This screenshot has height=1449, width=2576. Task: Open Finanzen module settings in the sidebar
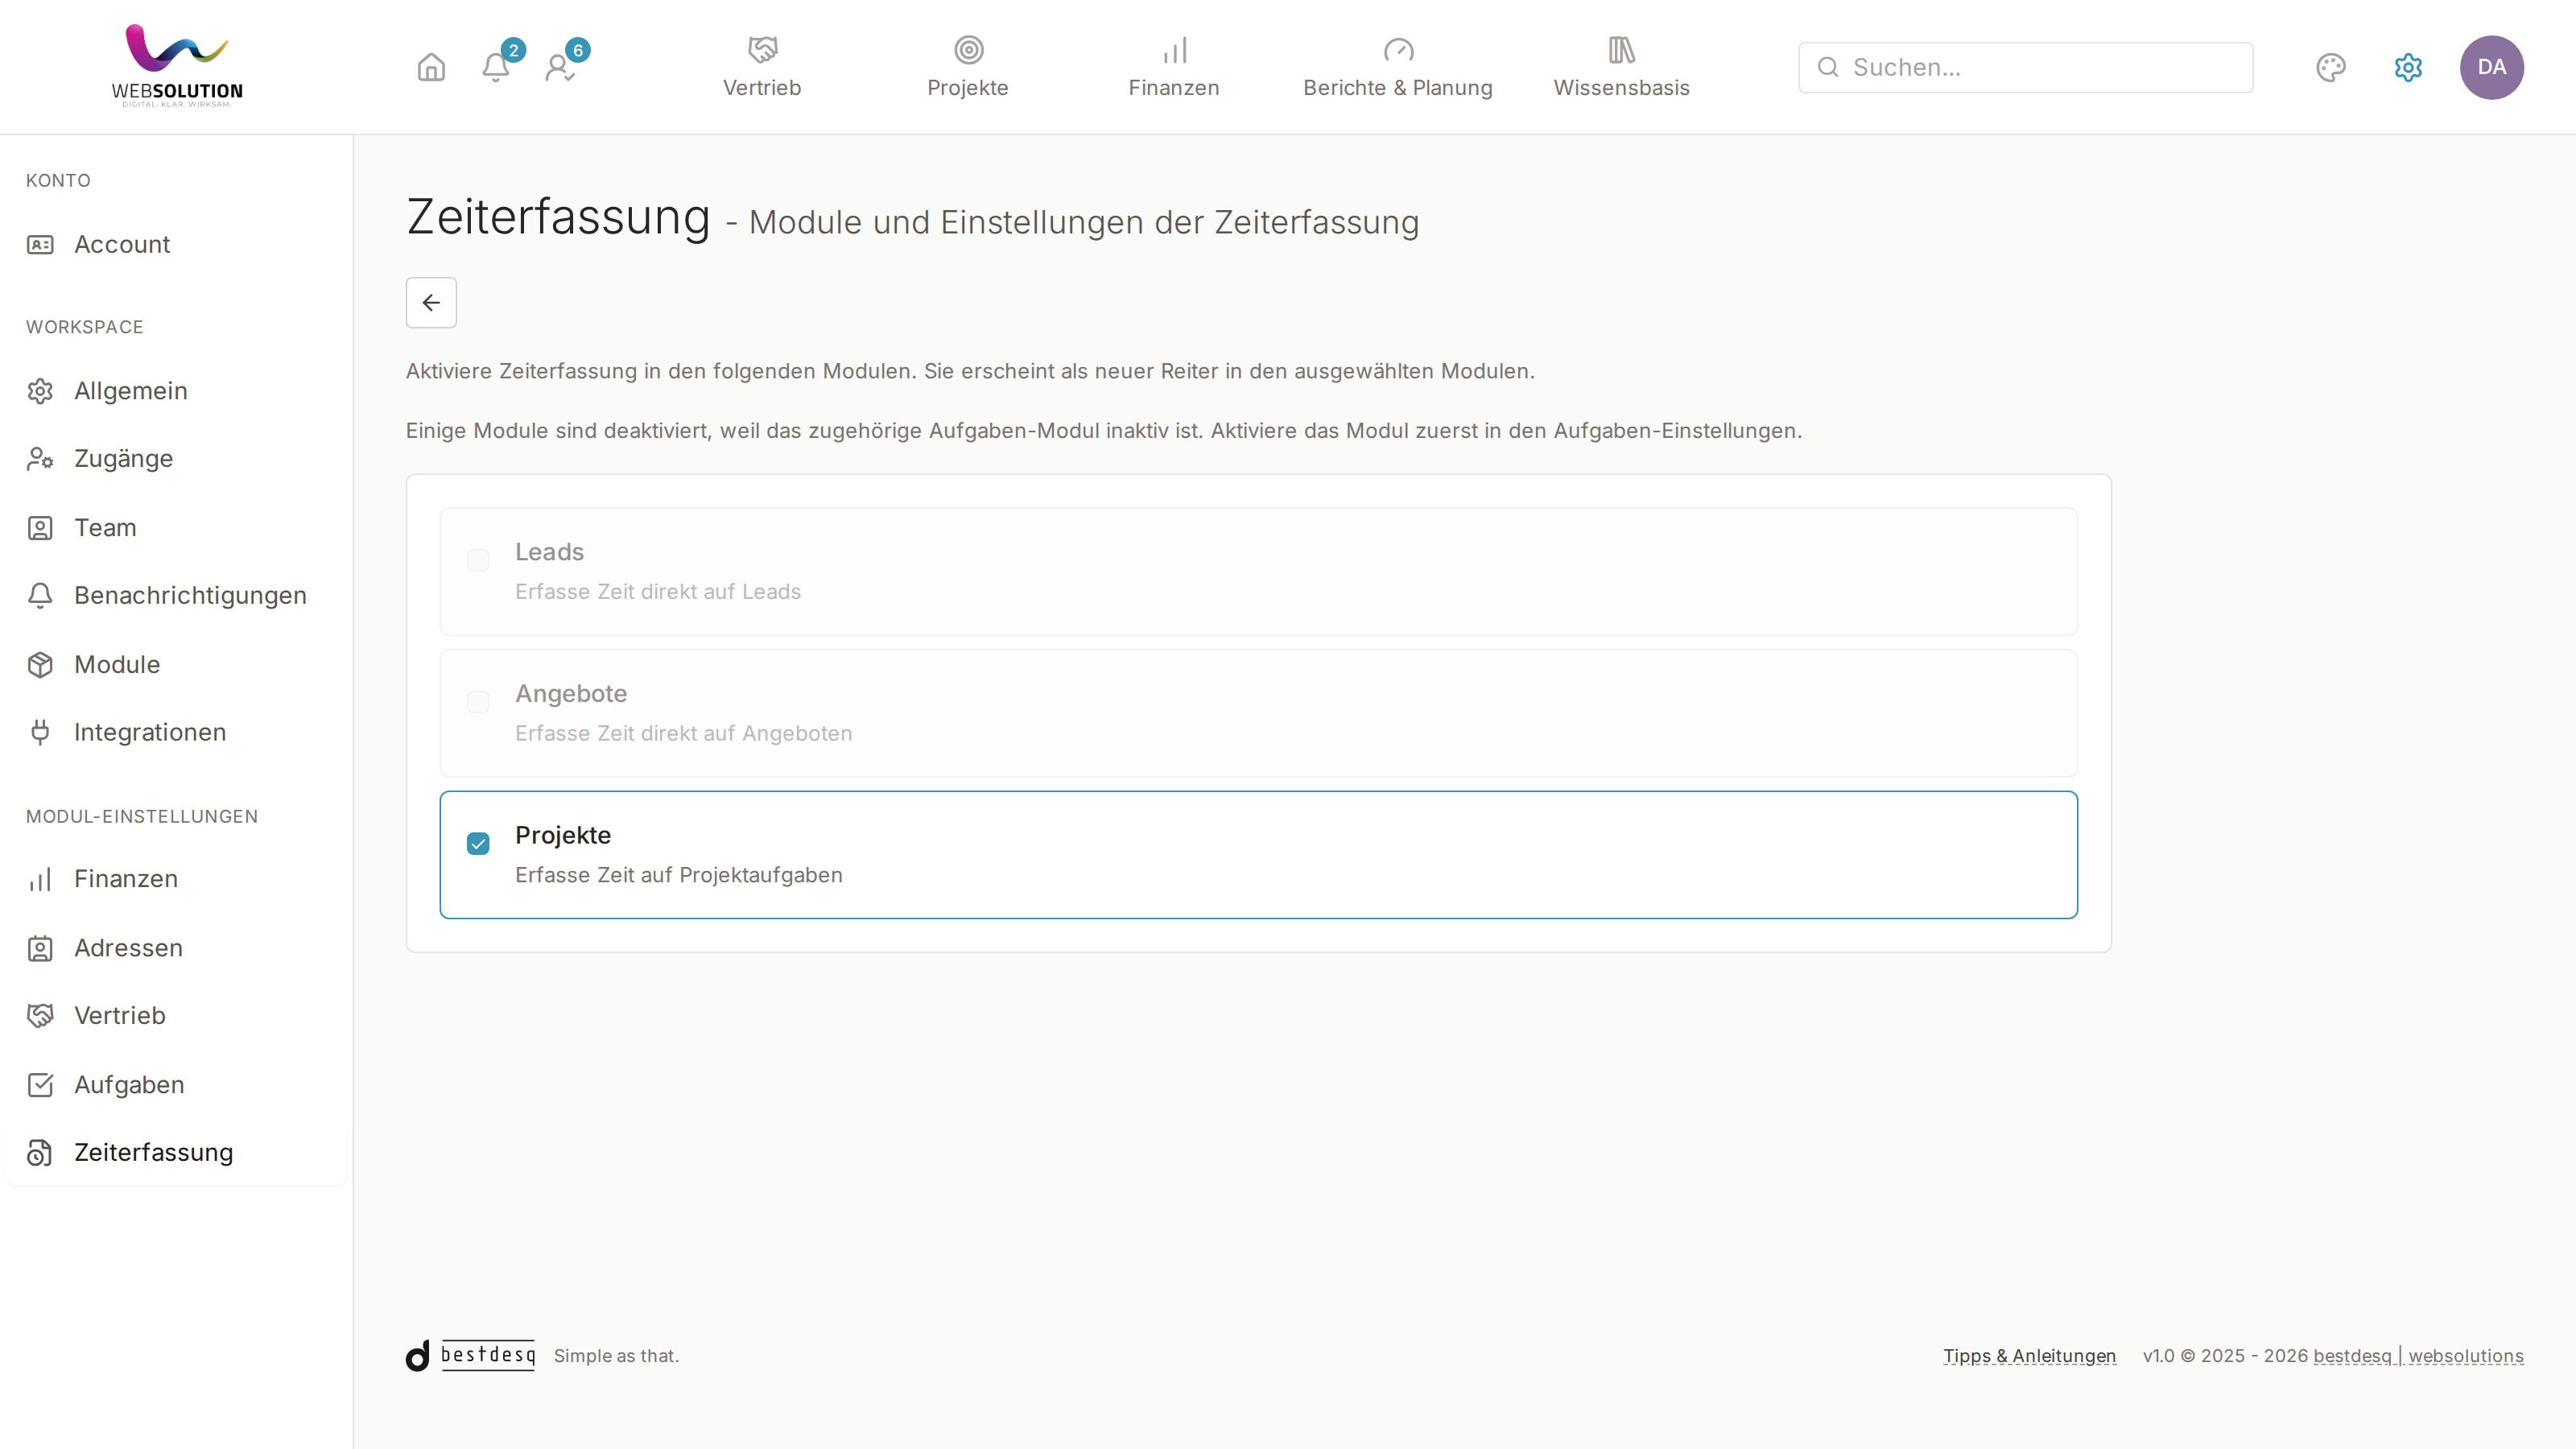[x=176, y=879]
